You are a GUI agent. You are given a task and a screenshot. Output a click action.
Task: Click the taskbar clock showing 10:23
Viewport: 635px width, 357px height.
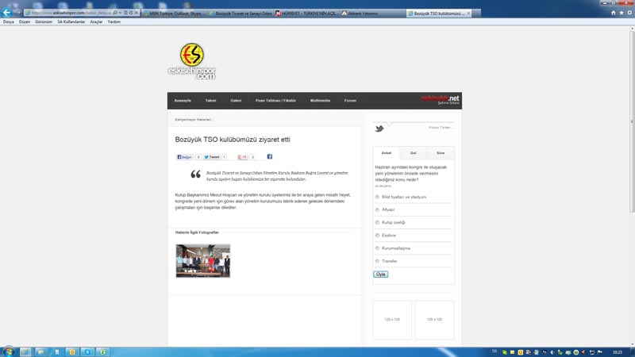pos(618,352)
